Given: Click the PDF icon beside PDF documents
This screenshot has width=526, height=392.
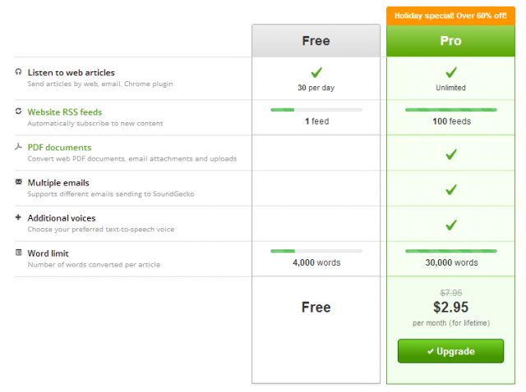Looking at the screenshot, I should point(19,147).
